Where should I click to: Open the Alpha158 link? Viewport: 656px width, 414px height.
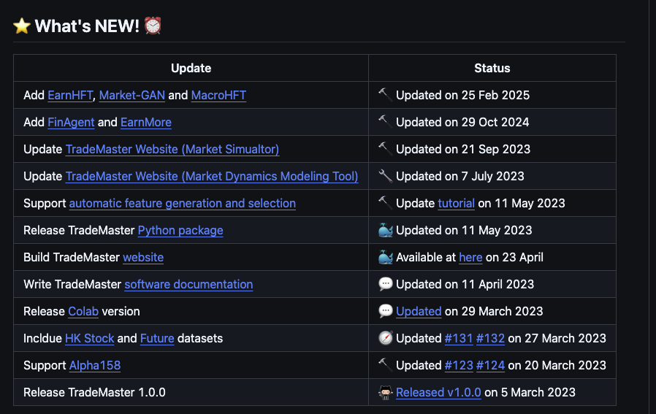click(x=94, y=366)
